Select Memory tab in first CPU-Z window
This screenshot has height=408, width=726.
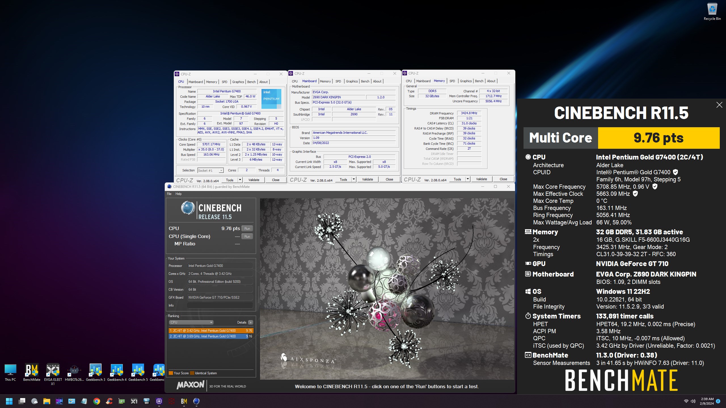(x=212, y=82)
